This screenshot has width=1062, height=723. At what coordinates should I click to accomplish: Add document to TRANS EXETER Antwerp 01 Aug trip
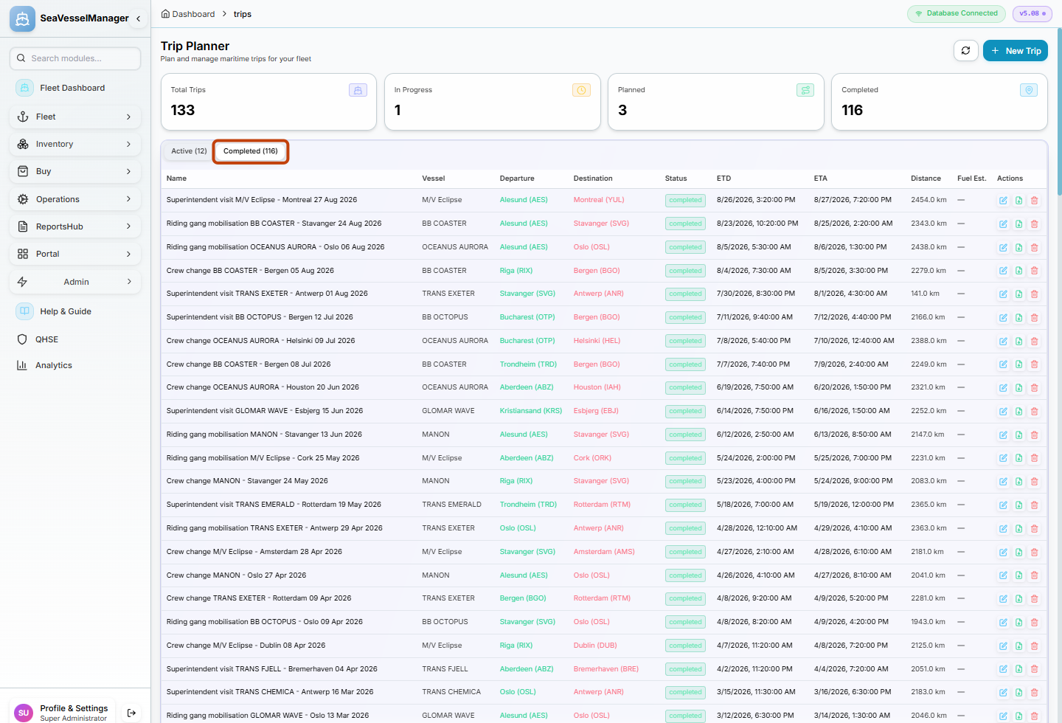(x=1018, y=294)
